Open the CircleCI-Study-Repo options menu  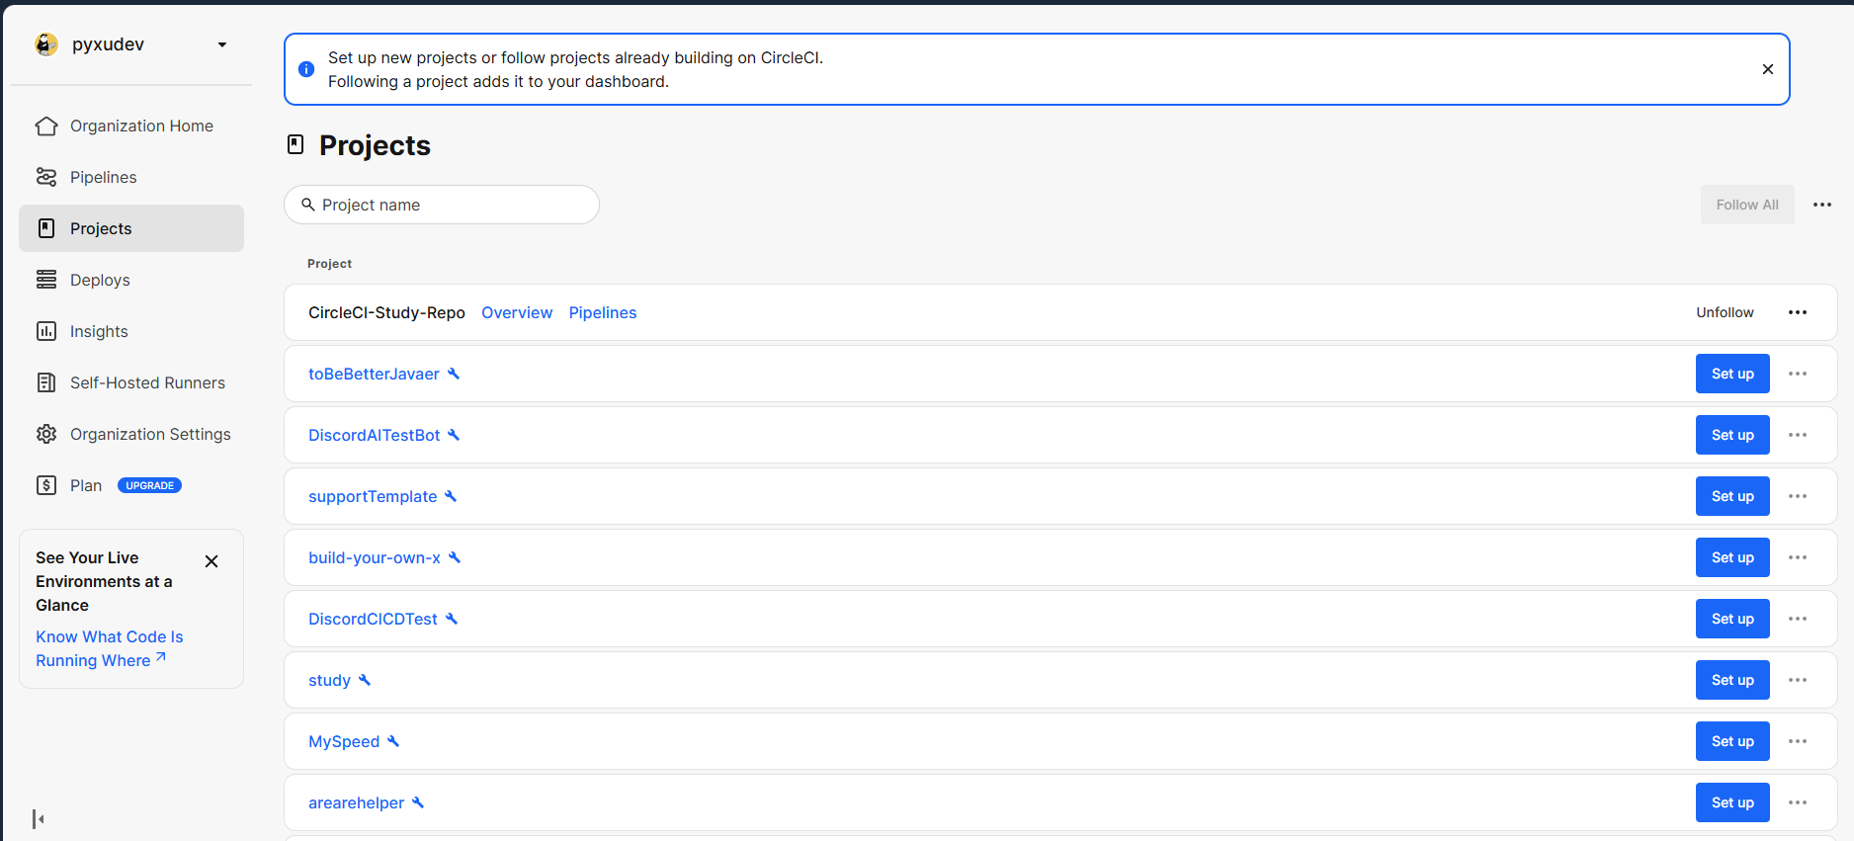(1798, 312)
